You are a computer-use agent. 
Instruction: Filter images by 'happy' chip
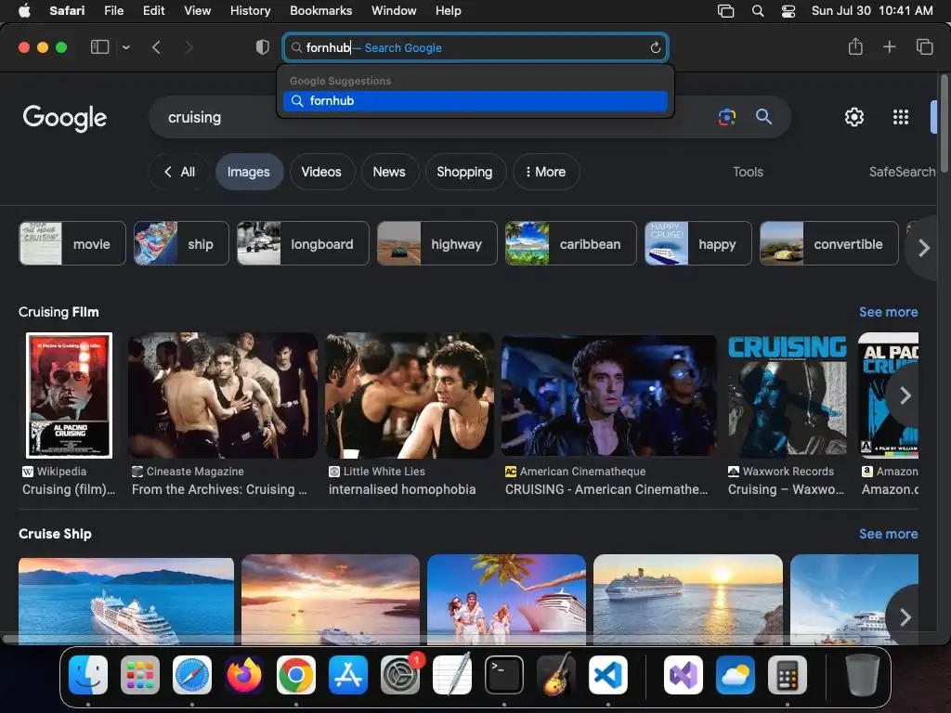[698, 244]
